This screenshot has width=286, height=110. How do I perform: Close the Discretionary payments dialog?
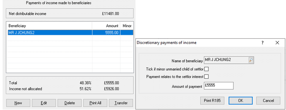click(277, 43)
